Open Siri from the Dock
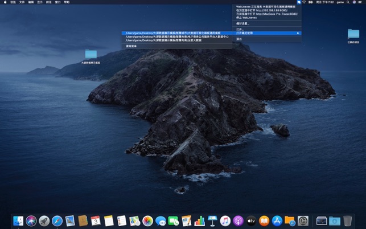 [x=31, y=220]
